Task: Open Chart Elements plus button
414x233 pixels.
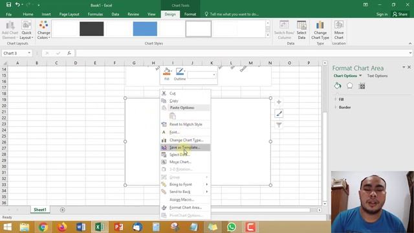Action: [x=279, y=102]
